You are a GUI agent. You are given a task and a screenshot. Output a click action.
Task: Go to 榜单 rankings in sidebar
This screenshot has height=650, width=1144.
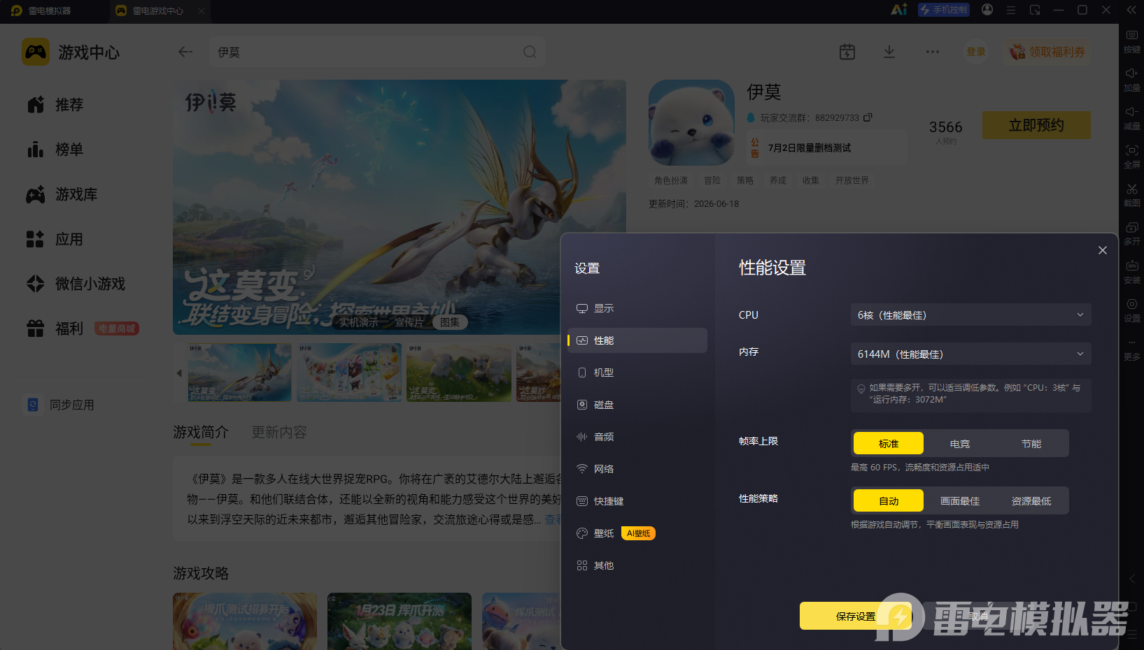[x=55, y=150]
